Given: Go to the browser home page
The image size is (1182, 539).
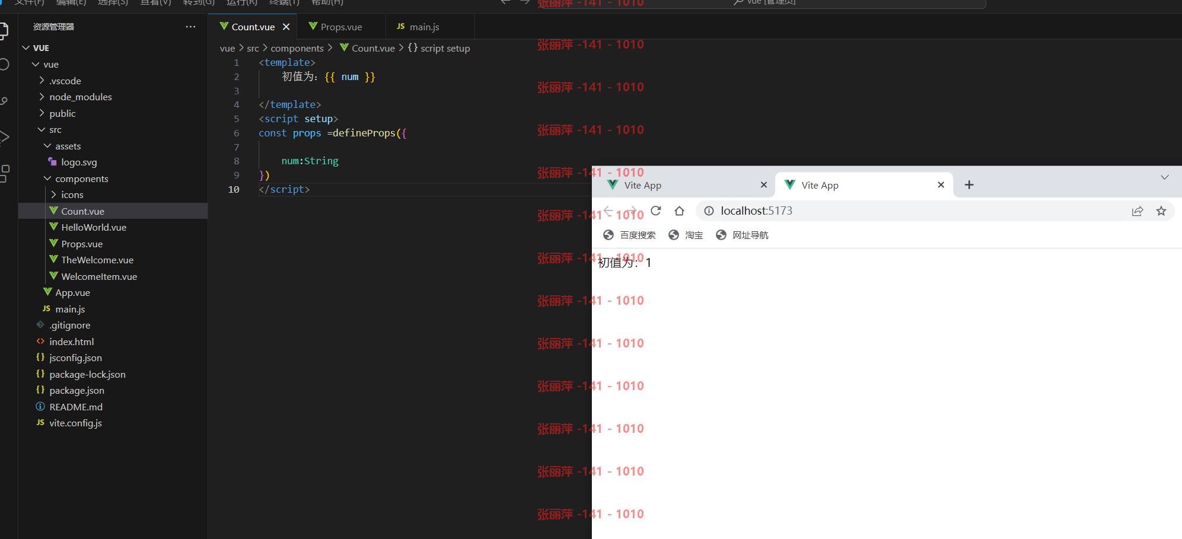Looking at the screenshot, I should 679,211.
